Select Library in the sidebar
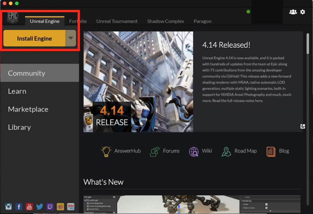 [39, 127]
